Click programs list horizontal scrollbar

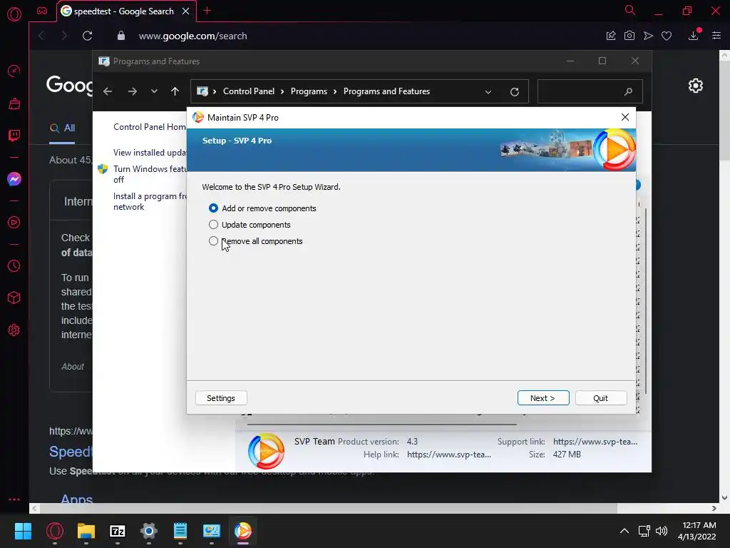pyautogui.click(x=382, y=425)
